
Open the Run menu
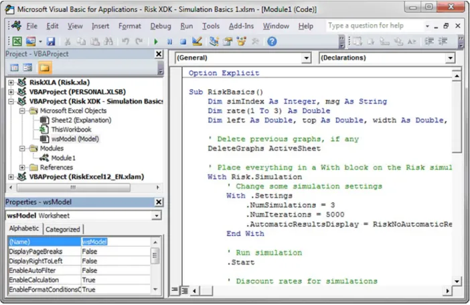186,26
